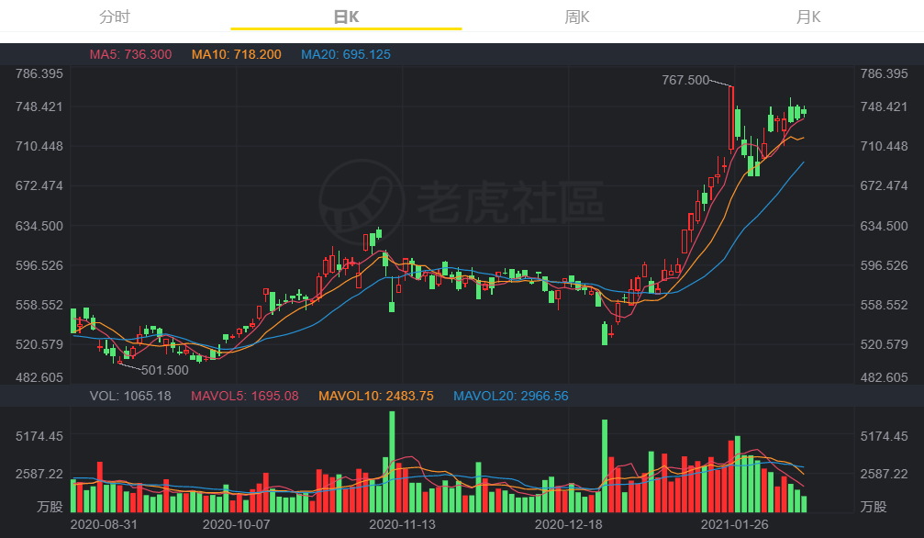Image resolution: width=924 pixels, height=538 pixels.
Task: Click the tallest green volume bar near 2020-11-13
Action: click(392, 462)
